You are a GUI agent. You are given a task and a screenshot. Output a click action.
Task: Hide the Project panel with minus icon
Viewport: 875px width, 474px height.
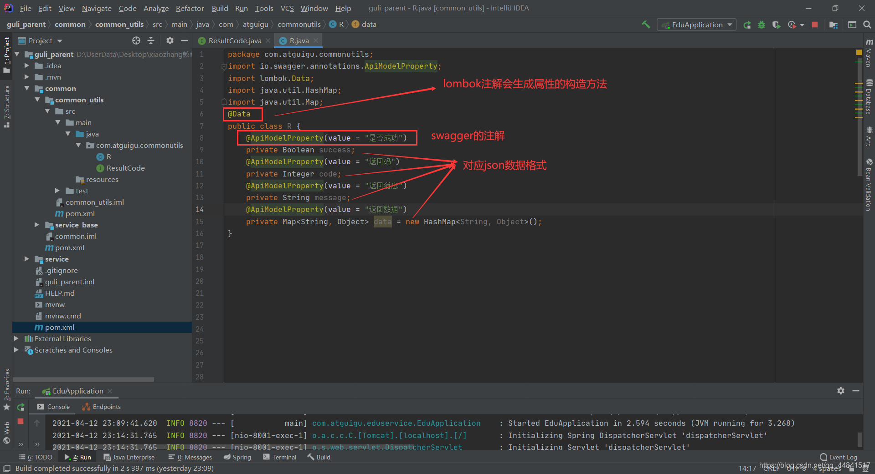coord(185,40)
